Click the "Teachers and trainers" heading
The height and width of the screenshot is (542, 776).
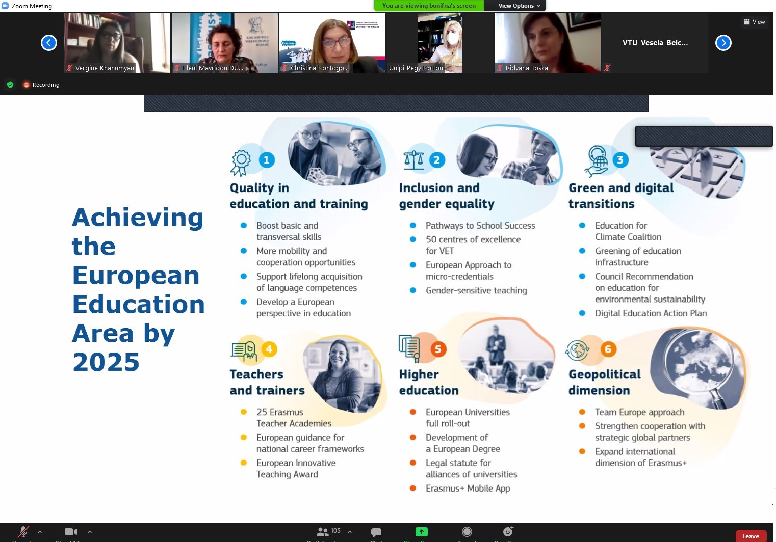click(x=267, y=382)
